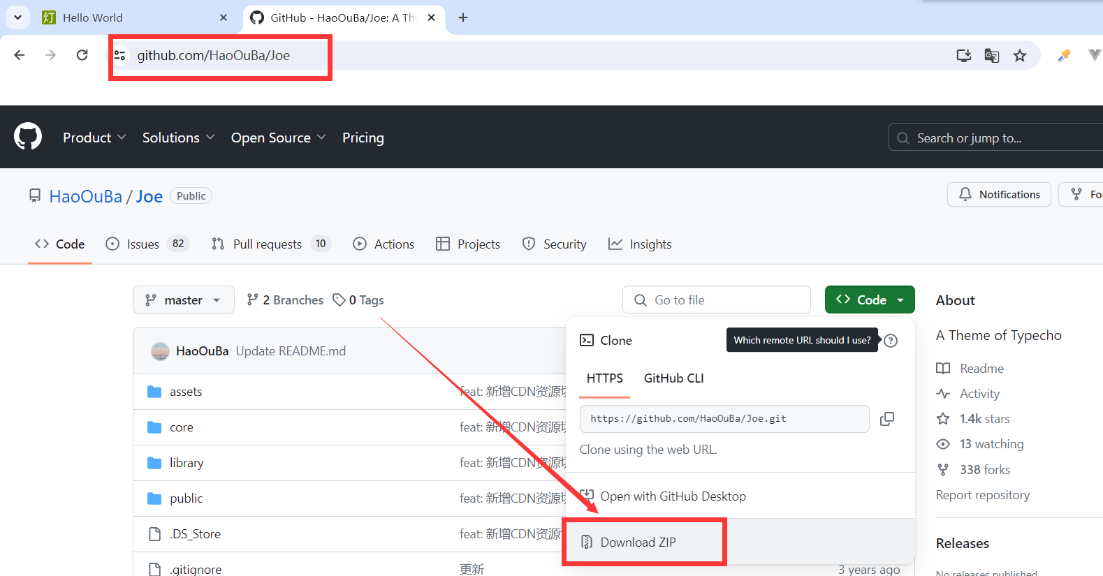This screenshot has height=576, width=1103.
Task: Click the Search or jump to field
Action: pos(995,138)
